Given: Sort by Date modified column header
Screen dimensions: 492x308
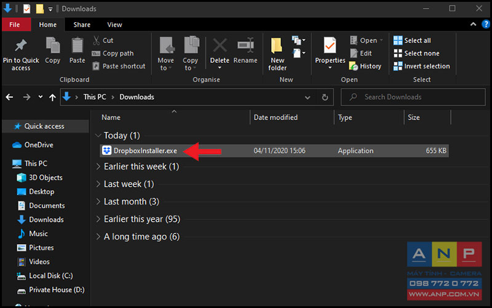Looking at the screenshot, I should point(276,118).
